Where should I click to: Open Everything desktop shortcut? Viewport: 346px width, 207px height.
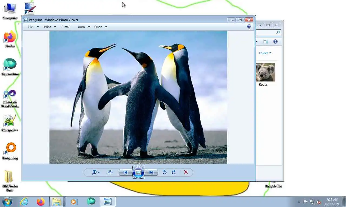(10, 151)
